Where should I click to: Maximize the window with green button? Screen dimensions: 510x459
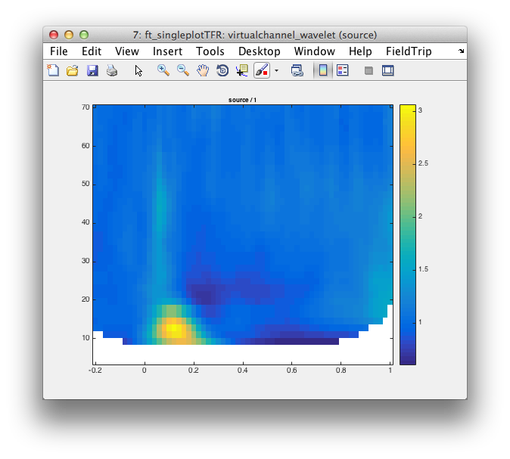[x=84, y=35]
